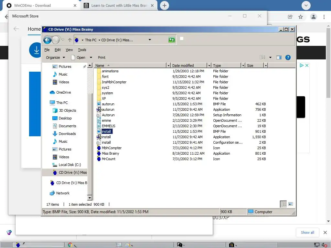This screenshot has height=248, width=331.
Task: Select the autorun BMP file icon
Action: point(99,104)
